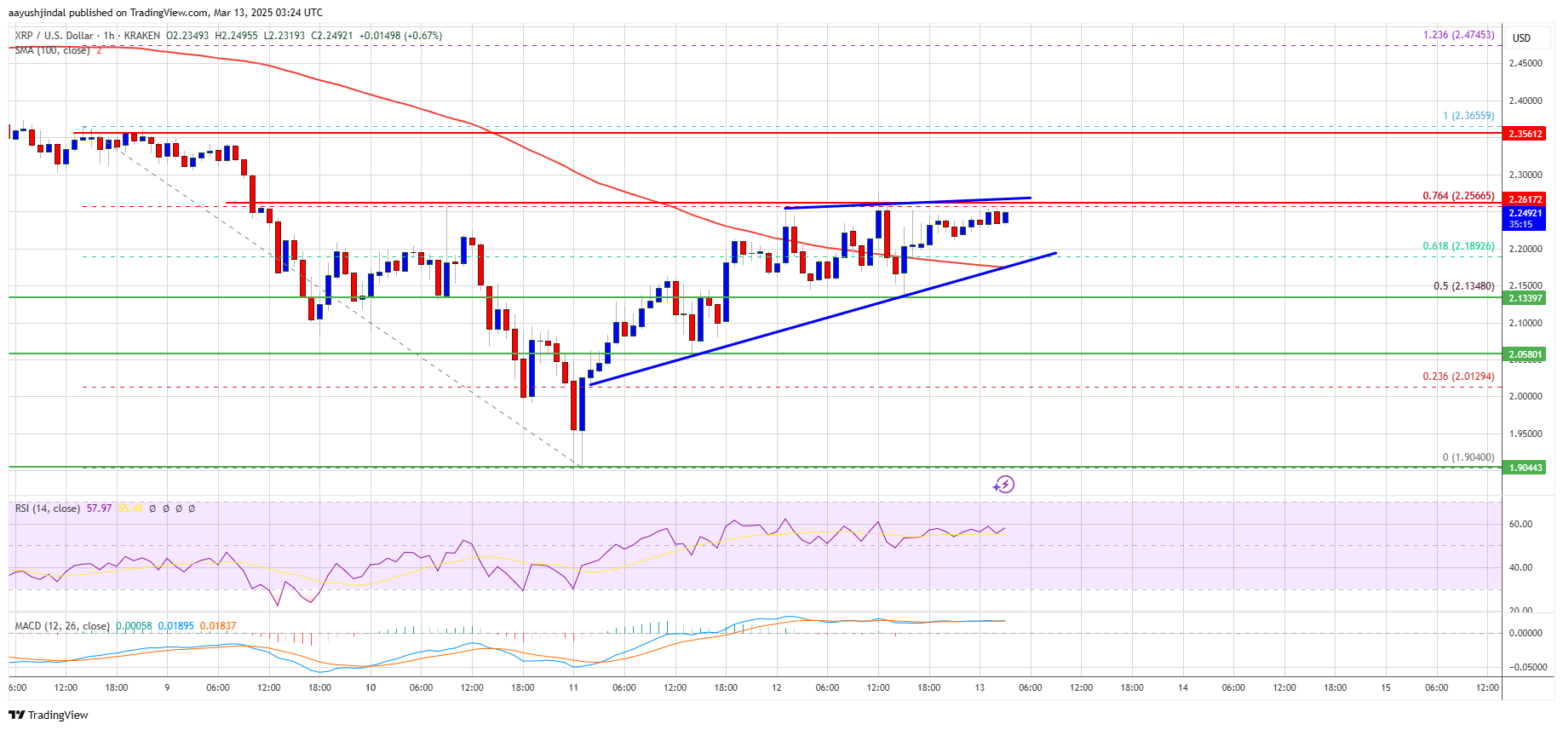Screen dimensions: 1563x730
Task: Open the USD currency selector
Action: click(1521, 37)
